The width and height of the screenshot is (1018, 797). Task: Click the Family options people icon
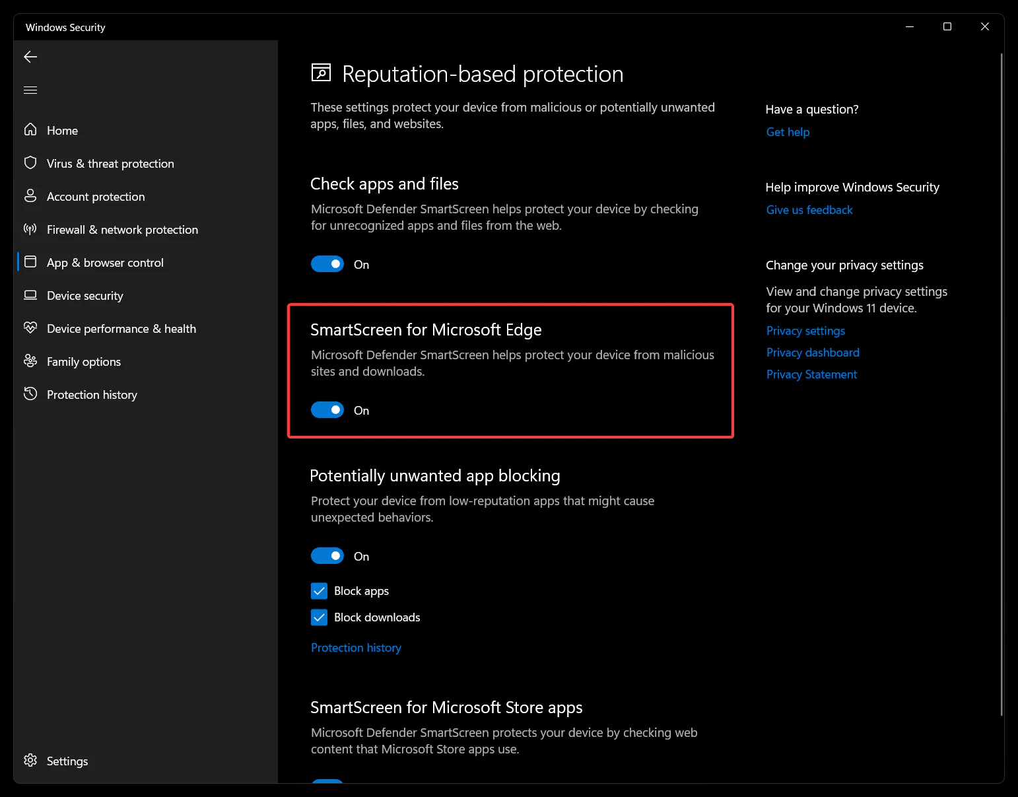[x=30, y=361]
